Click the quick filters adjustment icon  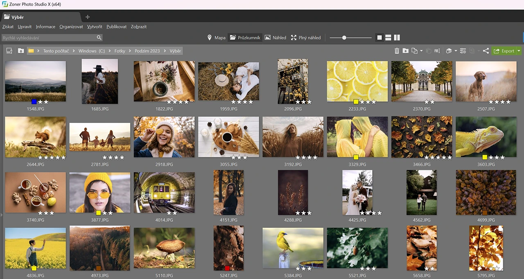(x=462, y=51)
